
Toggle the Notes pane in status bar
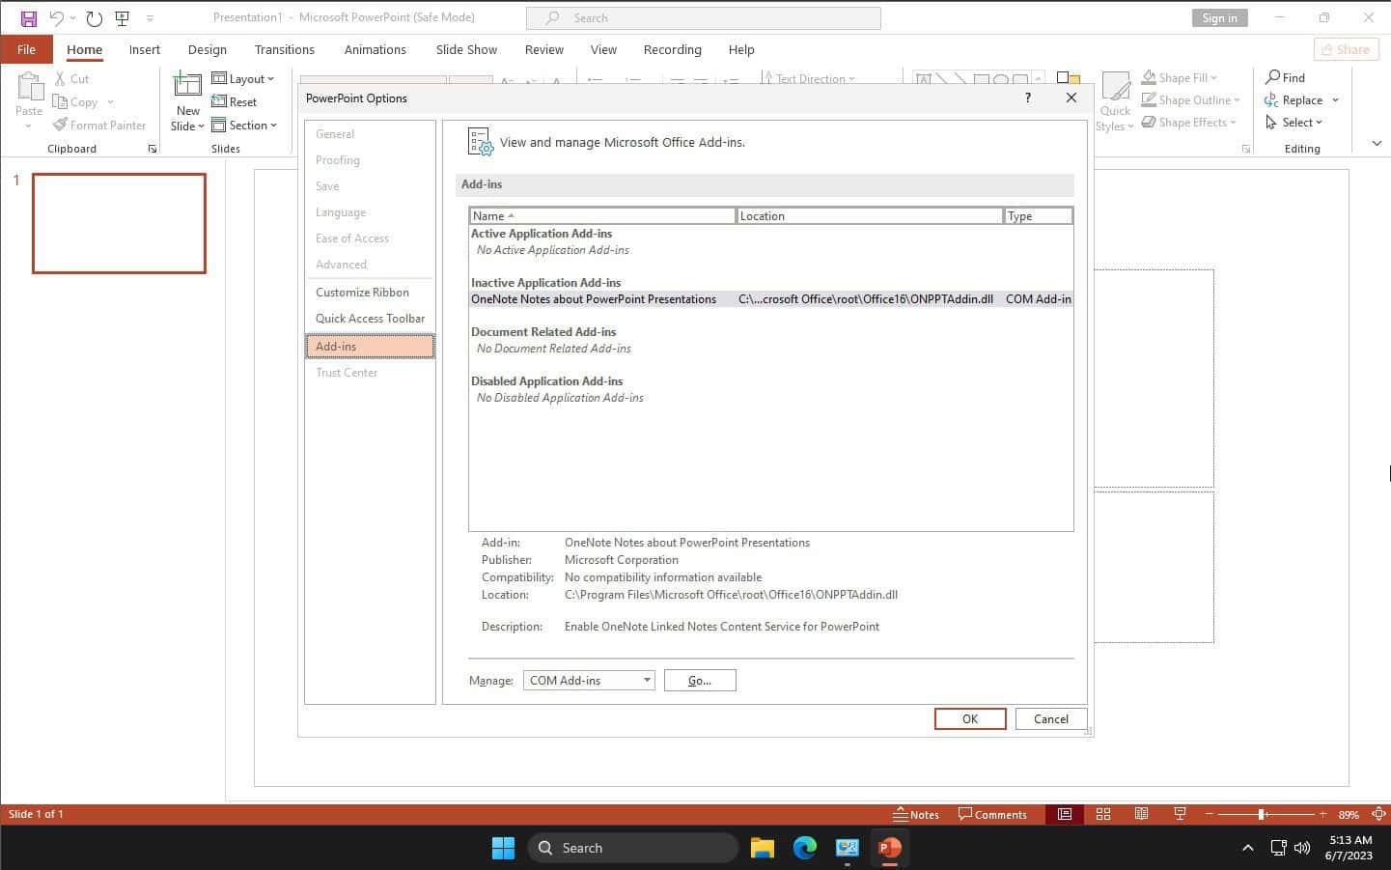pos(916,814)
